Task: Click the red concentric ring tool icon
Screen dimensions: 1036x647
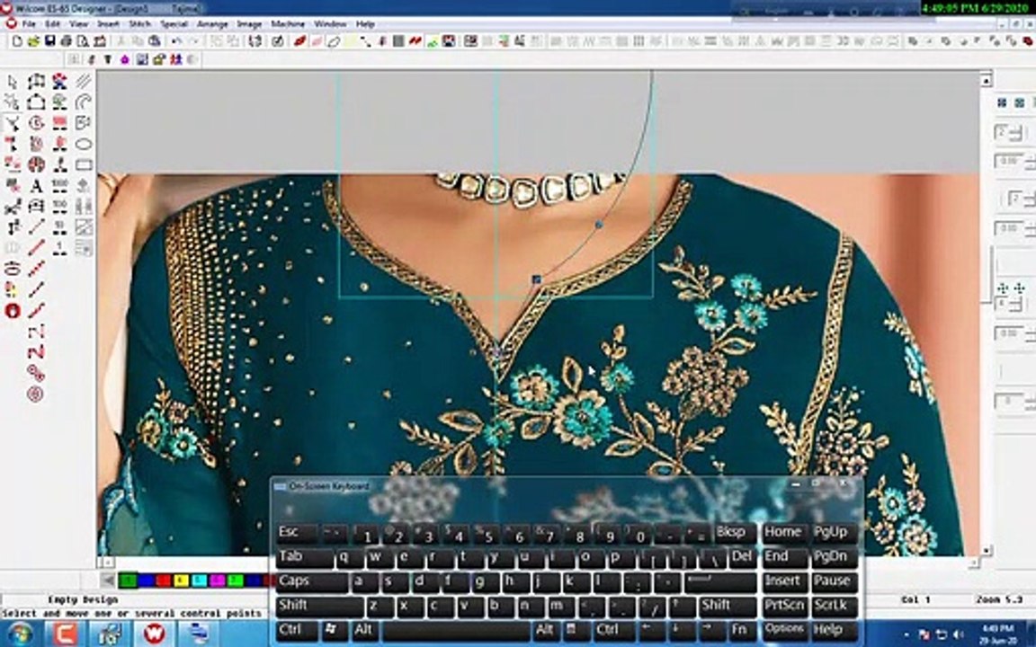Action: click(36, 394)
